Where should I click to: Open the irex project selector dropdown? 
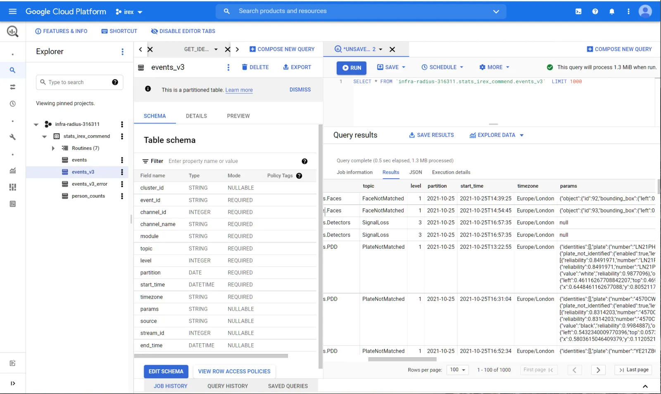click(x=129, y=12)
